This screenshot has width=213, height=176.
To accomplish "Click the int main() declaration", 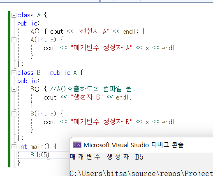I will click(37, 147).
